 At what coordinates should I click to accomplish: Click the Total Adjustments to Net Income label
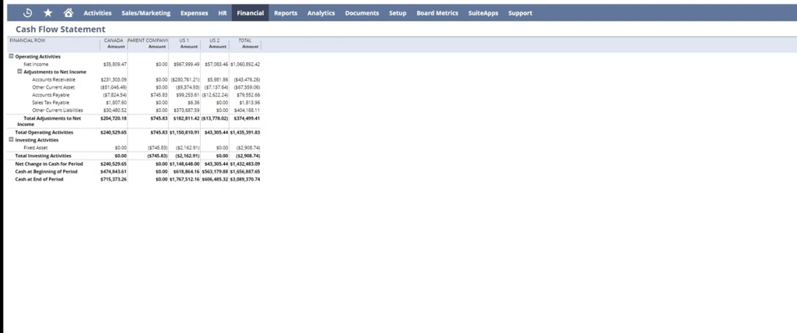pyautogui.click(x=49, y=121)
